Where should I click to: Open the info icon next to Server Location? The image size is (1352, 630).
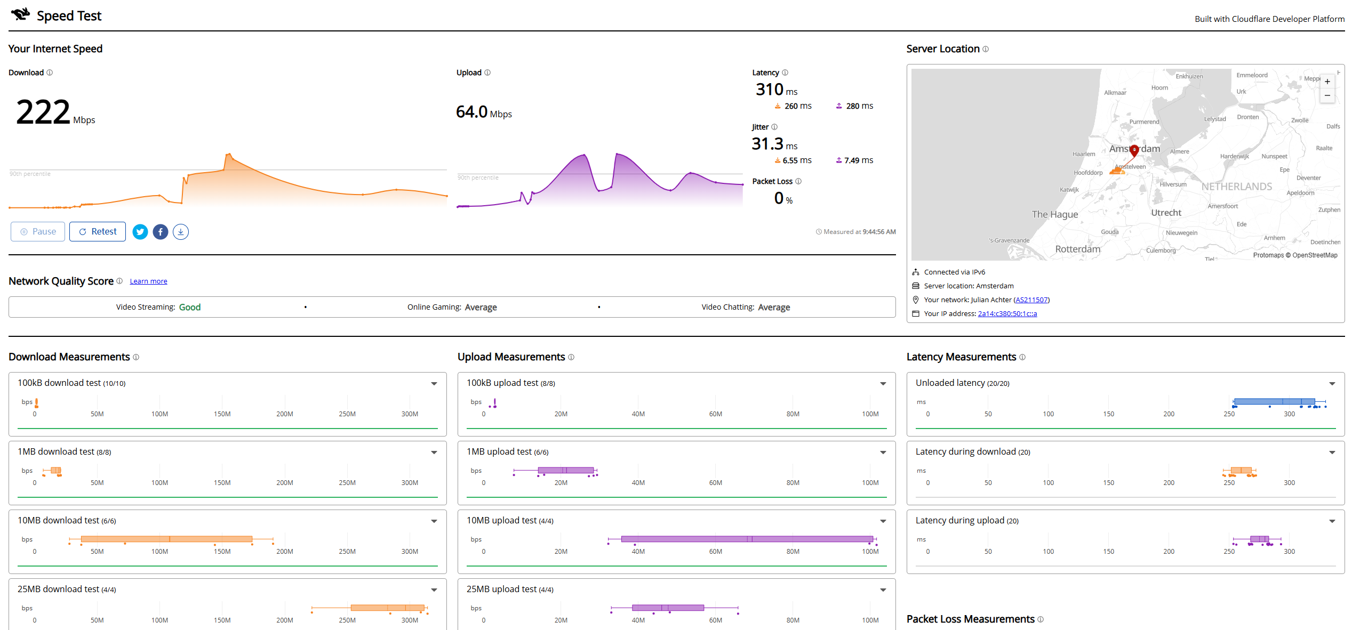pos(986,49)
